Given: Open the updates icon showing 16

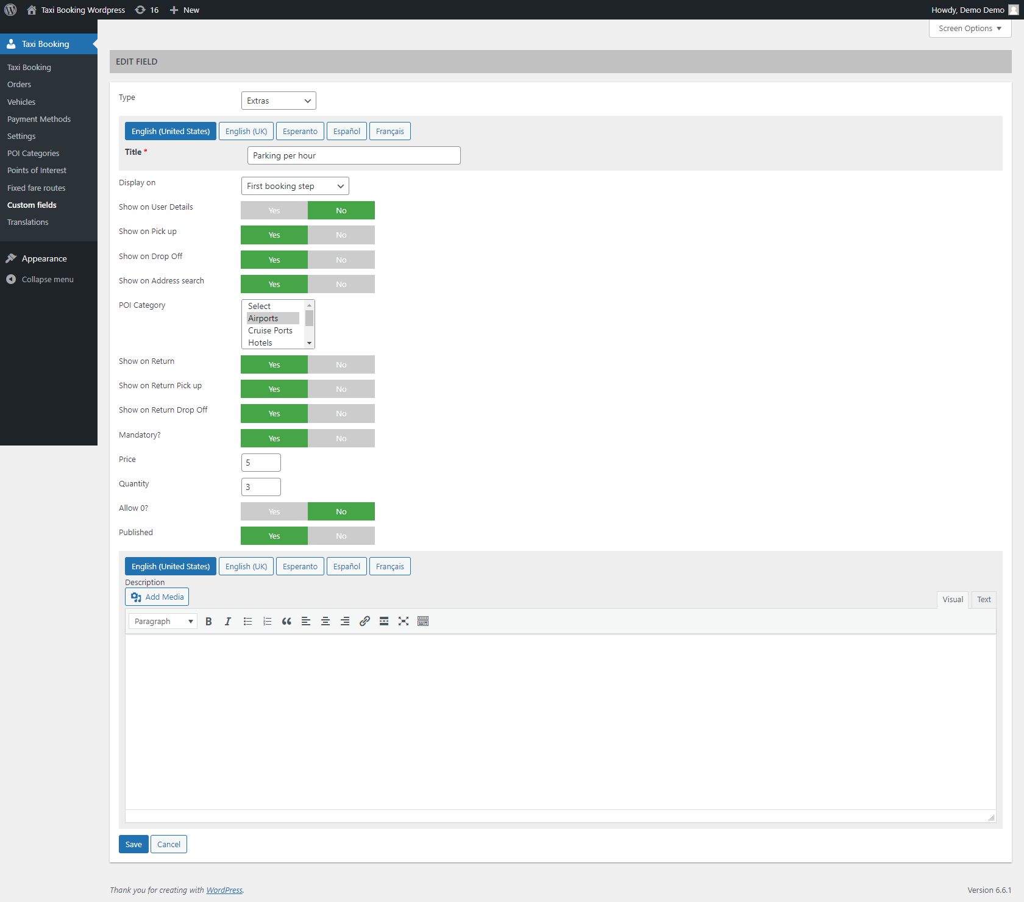Looking at the screenshot, I should 140,10.
